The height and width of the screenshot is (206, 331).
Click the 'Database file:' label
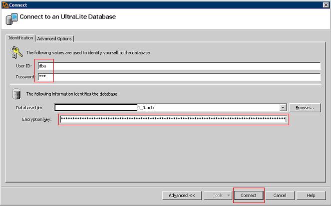[x=29, y=108]
